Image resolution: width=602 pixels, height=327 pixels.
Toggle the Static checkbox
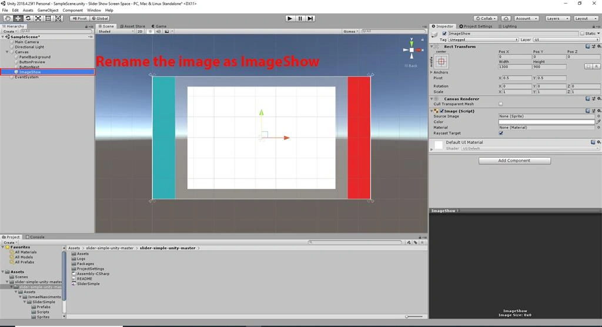click(x=583, y=34)
